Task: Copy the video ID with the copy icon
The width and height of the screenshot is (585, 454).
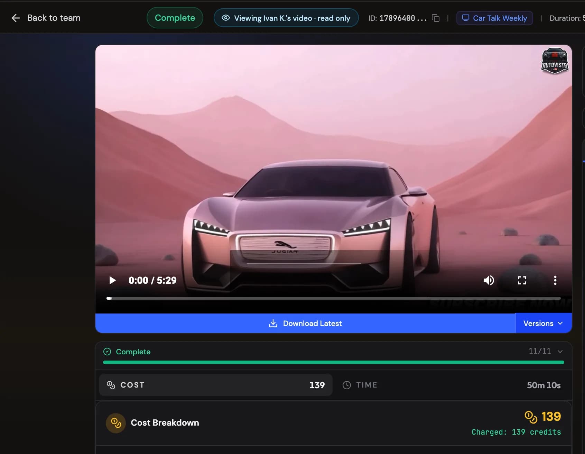Action: [436, 18]
